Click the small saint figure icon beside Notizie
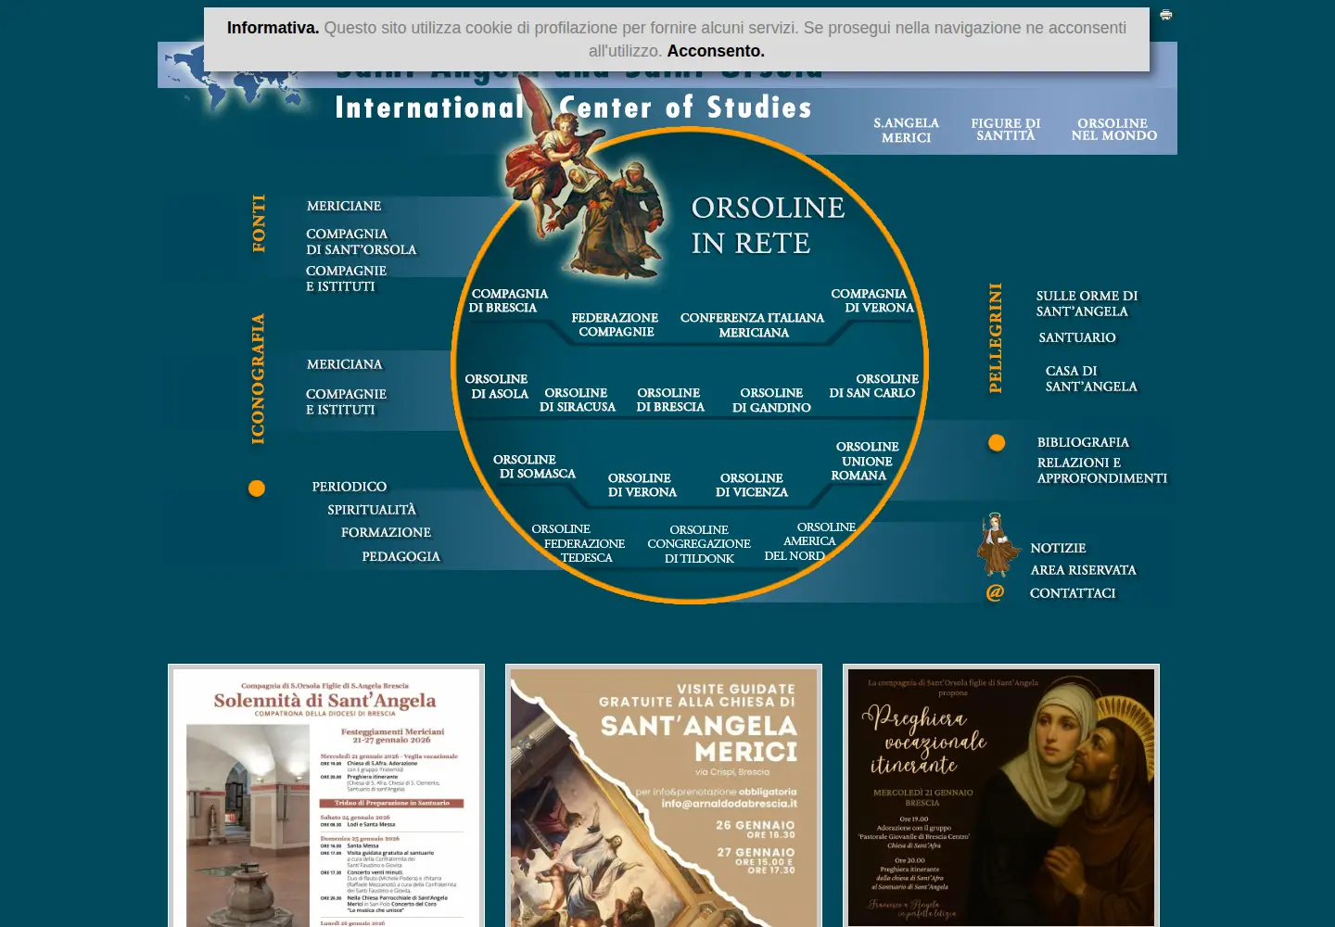1335x927 pixels. 998,545
